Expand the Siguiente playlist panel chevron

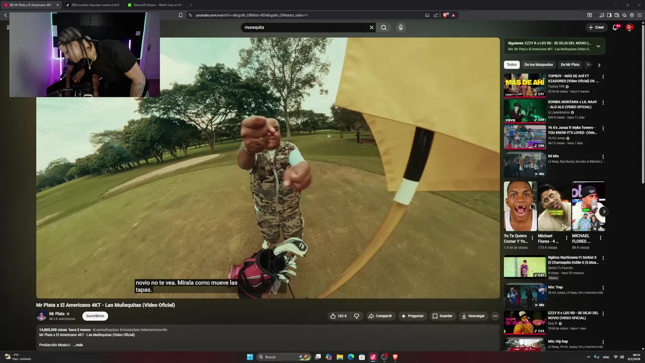click(598, 46)
